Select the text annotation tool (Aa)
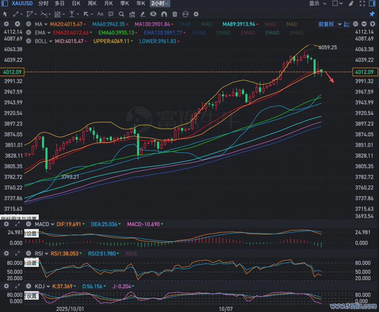 [100, 14]
